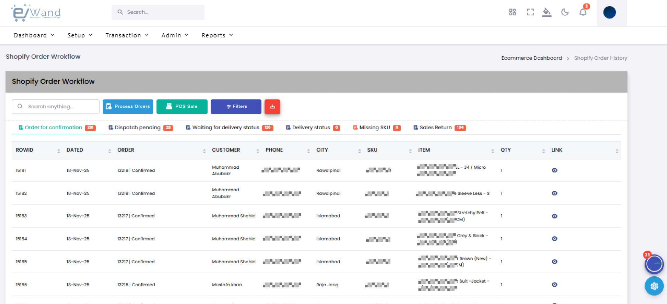Open the apps grid icon in top bar
The width and height of the screenshot is (667, 304).
[513, 12]
